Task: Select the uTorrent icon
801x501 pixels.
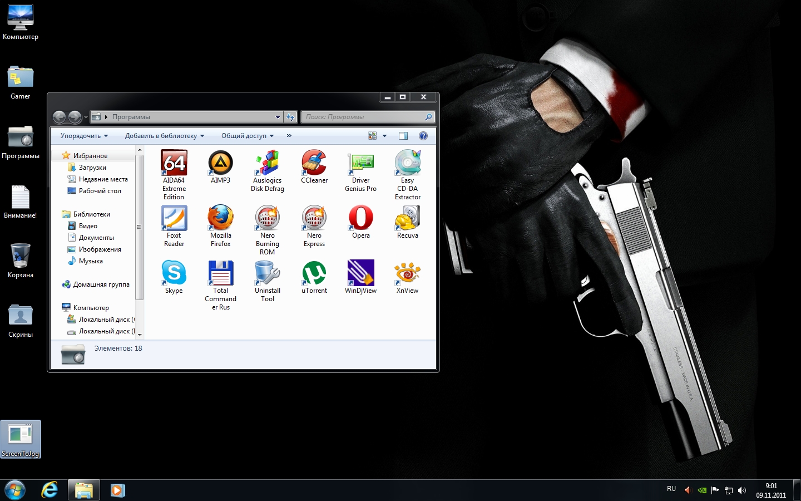Action: [314, 277]
